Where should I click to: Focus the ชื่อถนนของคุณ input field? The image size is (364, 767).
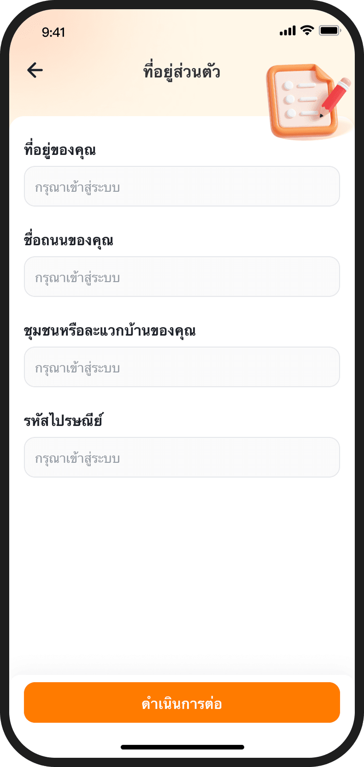tap(182, 277)
